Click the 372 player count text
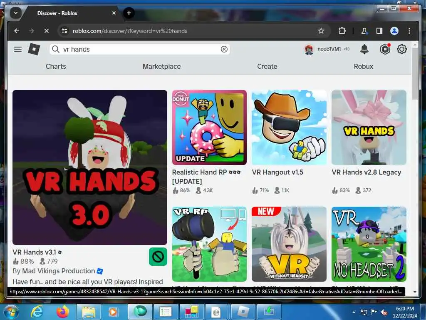This screenshot has height=320, width=426. click(x=367, y=190)
